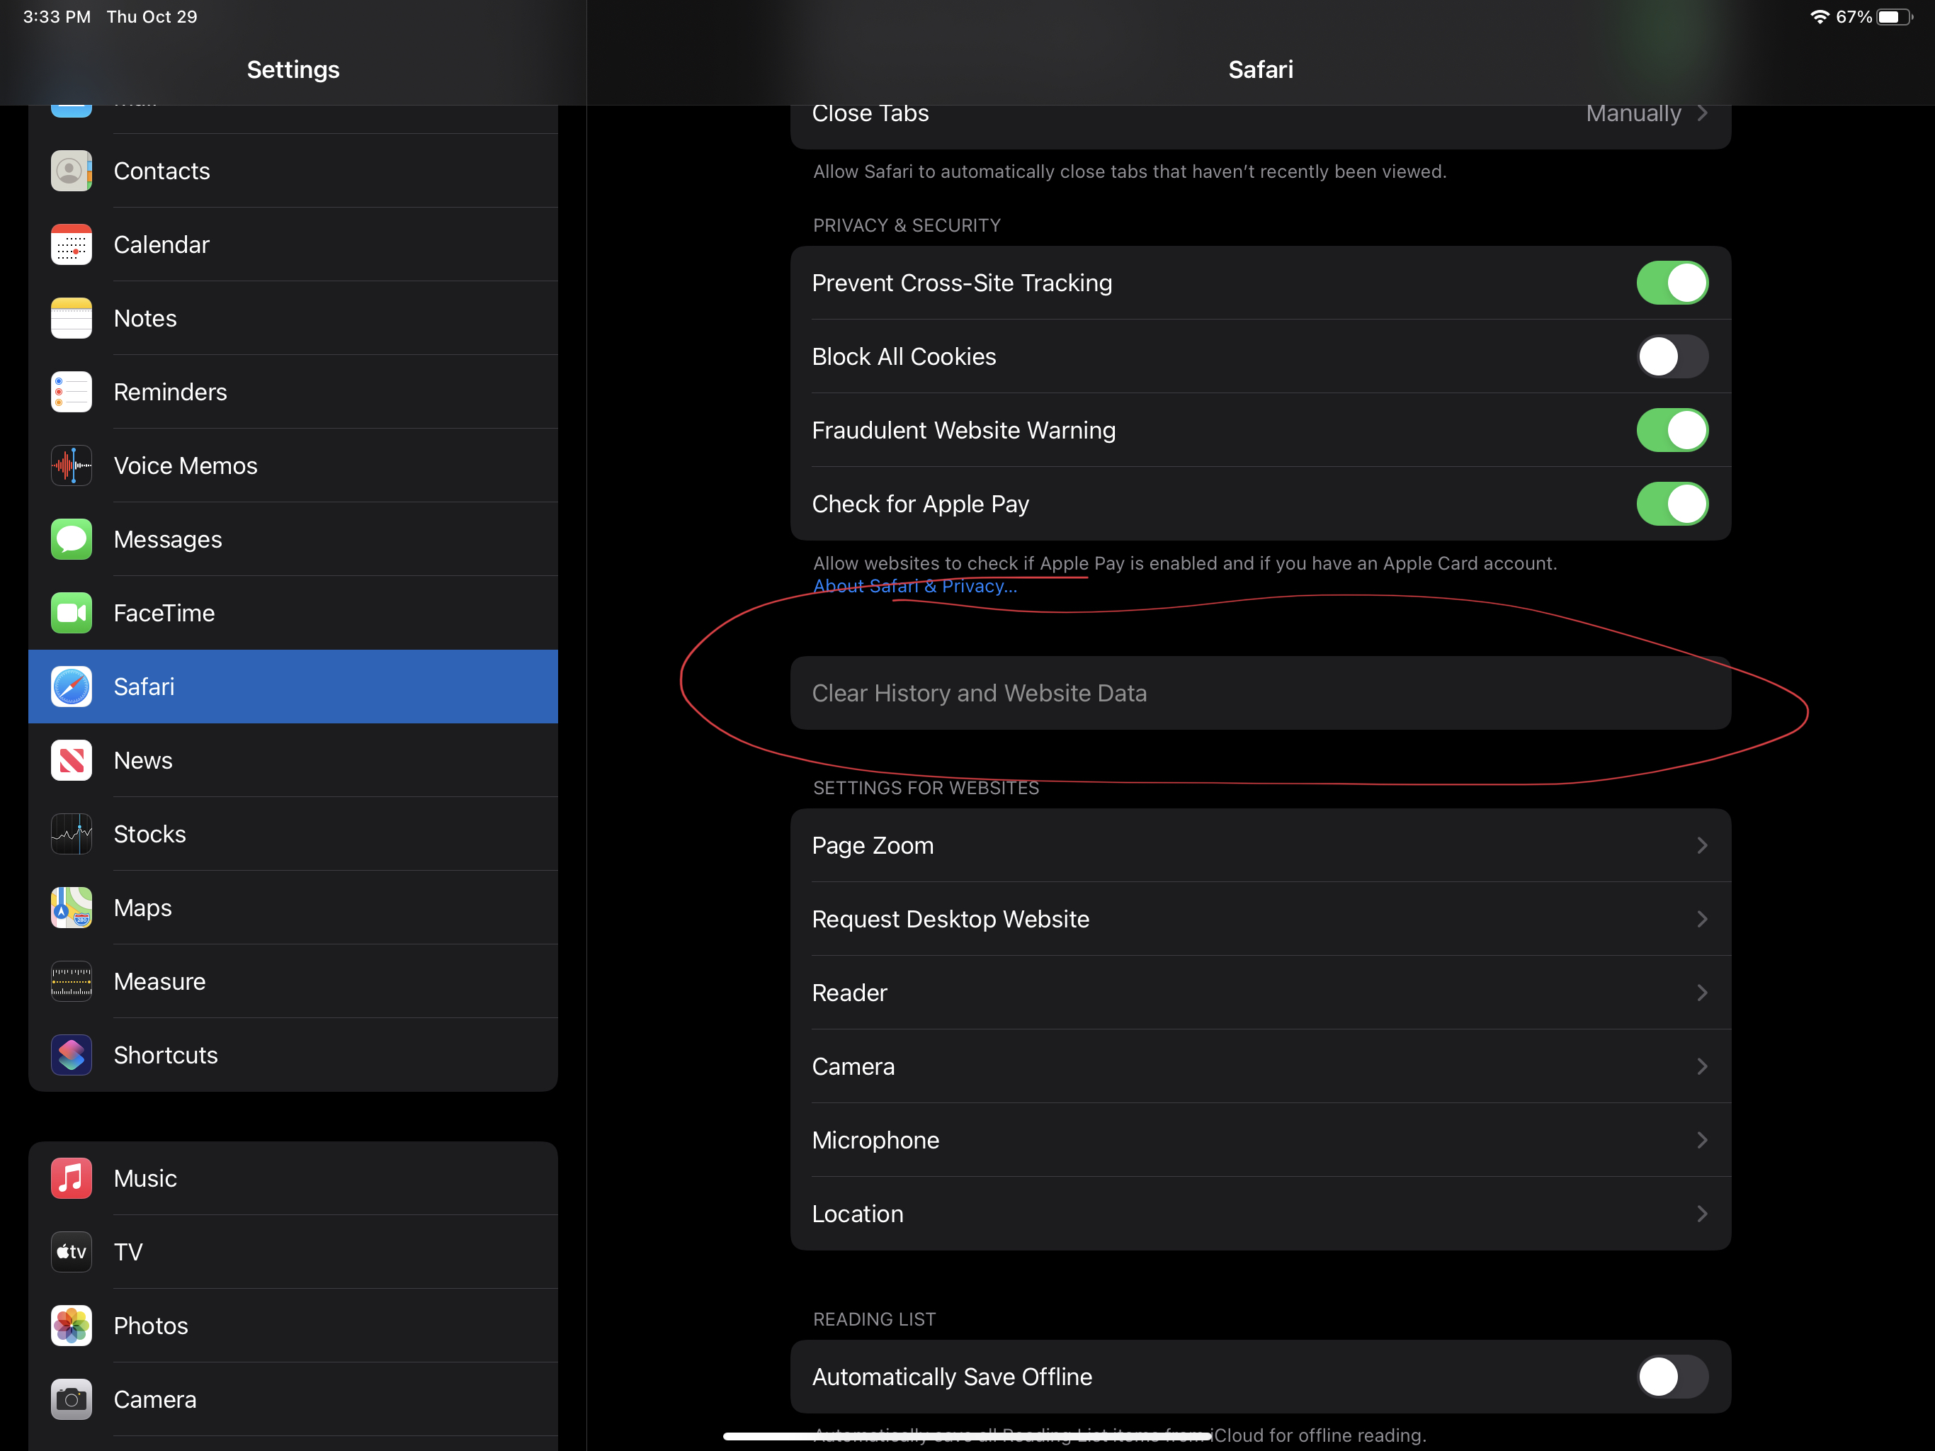Open Reader settings chevron
Viewport: 1935px width, 1451px height.
click(x=1701, y=993)
